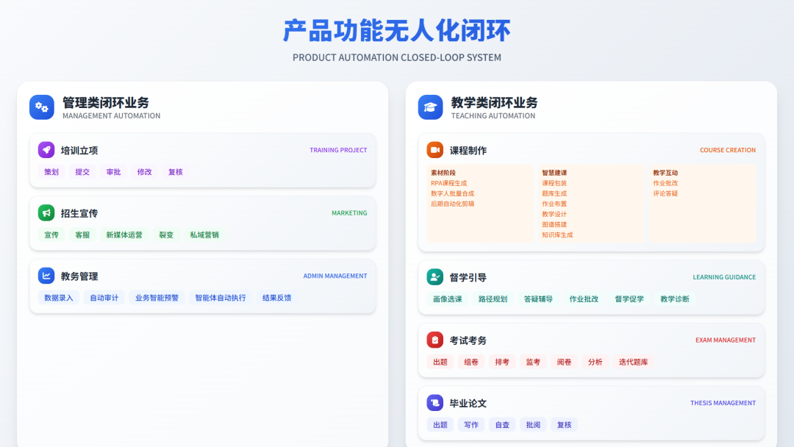Click the blue chart icon for 教务管理
The height and width of the screenshot is (447, 794).
[x=46, y=276]
